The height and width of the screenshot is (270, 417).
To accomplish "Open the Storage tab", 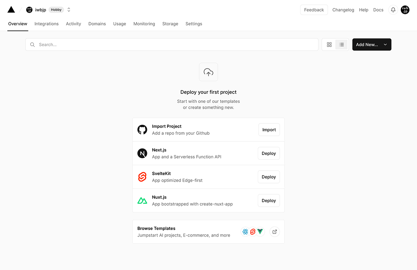I will coord(170,24).
